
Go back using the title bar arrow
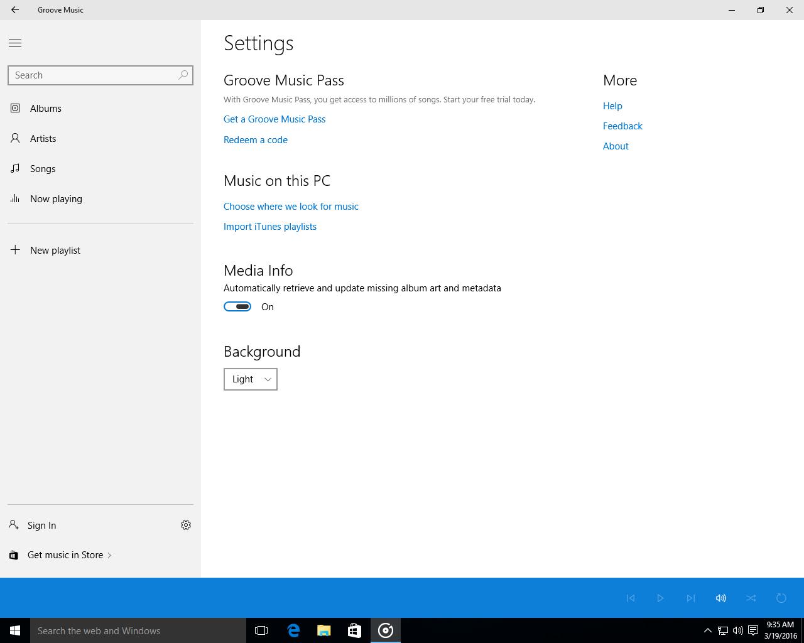coord(15,10)
